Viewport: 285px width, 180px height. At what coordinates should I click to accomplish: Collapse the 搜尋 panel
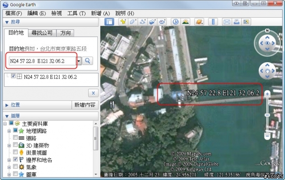pyautogui.click(x=7, y=22)
